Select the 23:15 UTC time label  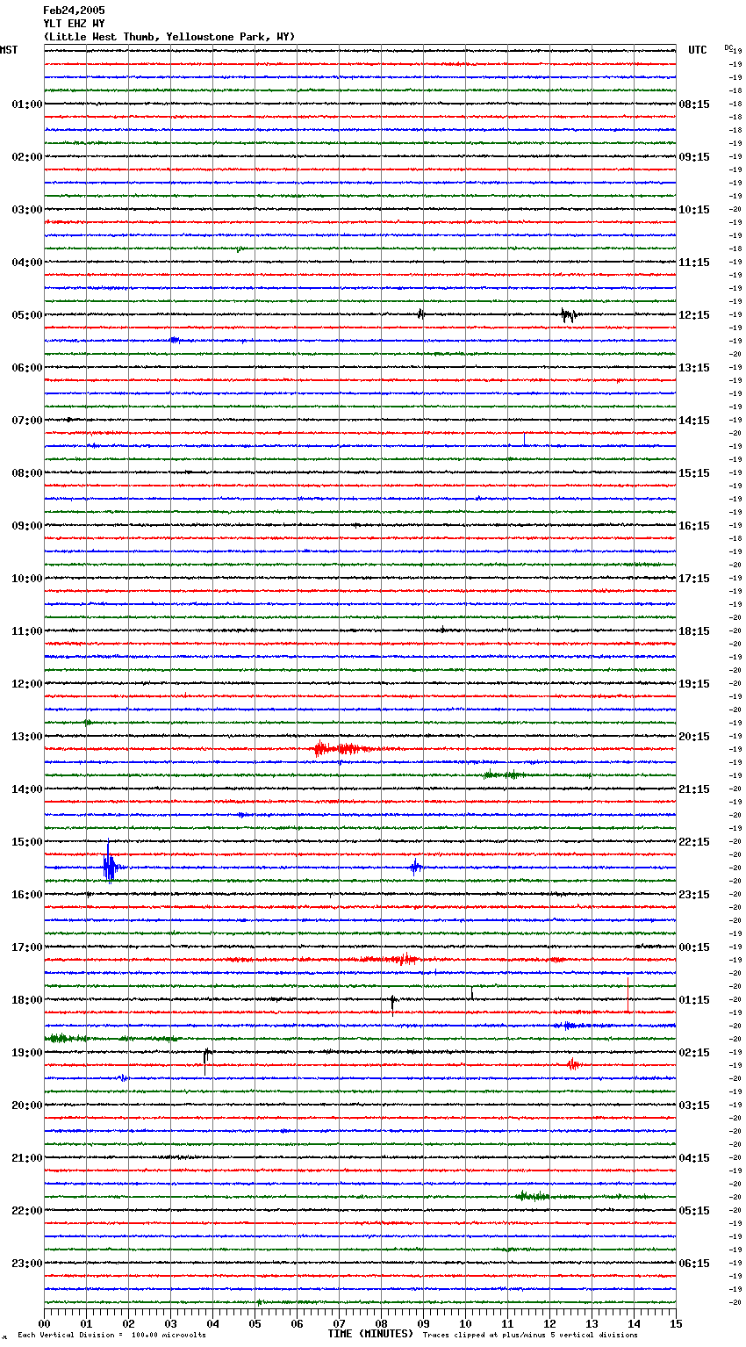(x=694, y=895)
